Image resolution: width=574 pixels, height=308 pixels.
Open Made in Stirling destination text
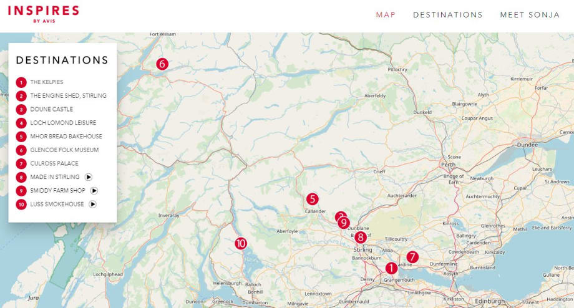[54, 176]
